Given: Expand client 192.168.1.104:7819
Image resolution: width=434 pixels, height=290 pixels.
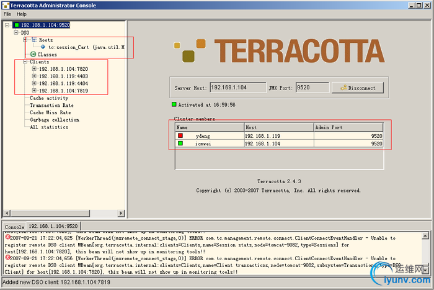Looking at the screenshot, I should [34, 91].
